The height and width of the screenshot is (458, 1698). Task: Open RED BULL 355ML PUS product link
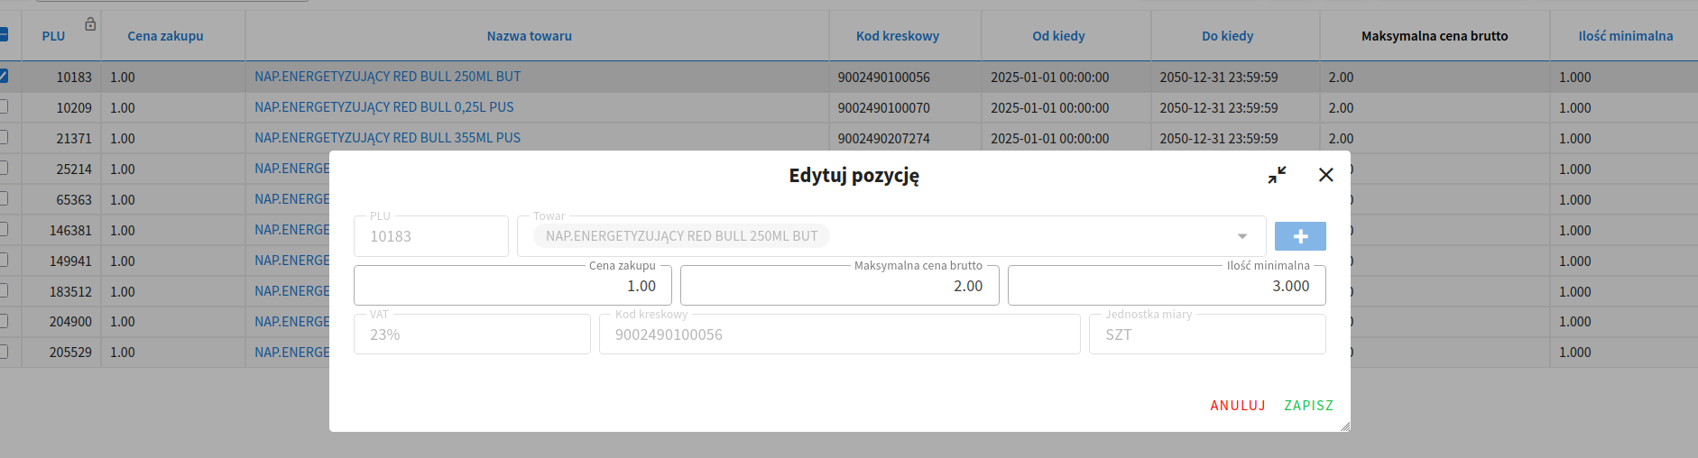coord(387,138)
